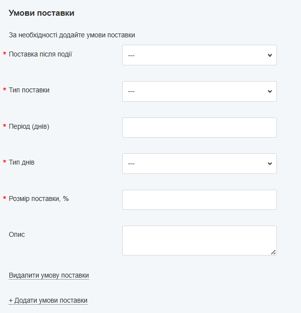Click the red asterisk beside 'Поставка після події'

pyautogui.click(x=5, y=54)
